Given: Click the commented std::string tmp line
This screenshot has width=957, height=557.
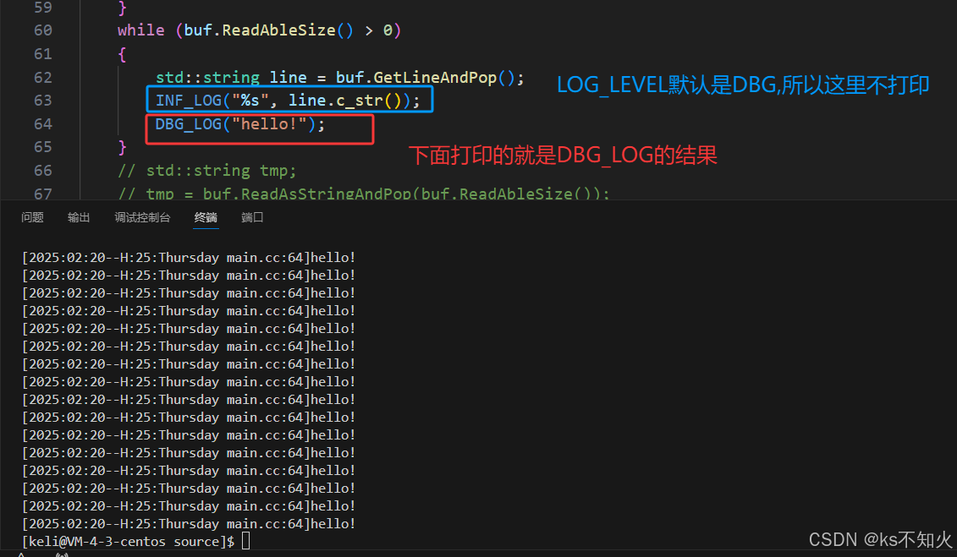Looking at the screenshot, I should [x=207, y=171].
